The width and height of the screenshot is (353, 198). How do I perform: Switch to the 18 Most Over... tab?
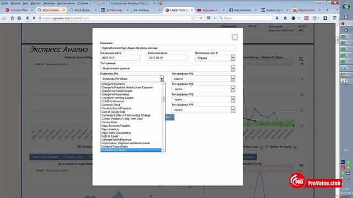coord(115,10)
